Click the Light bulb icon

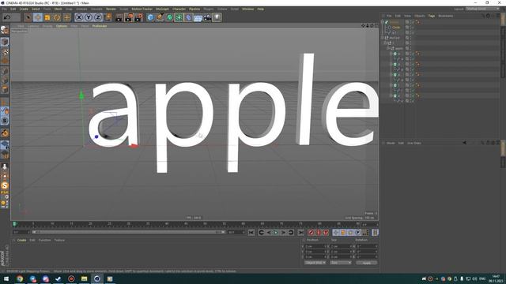217,17
